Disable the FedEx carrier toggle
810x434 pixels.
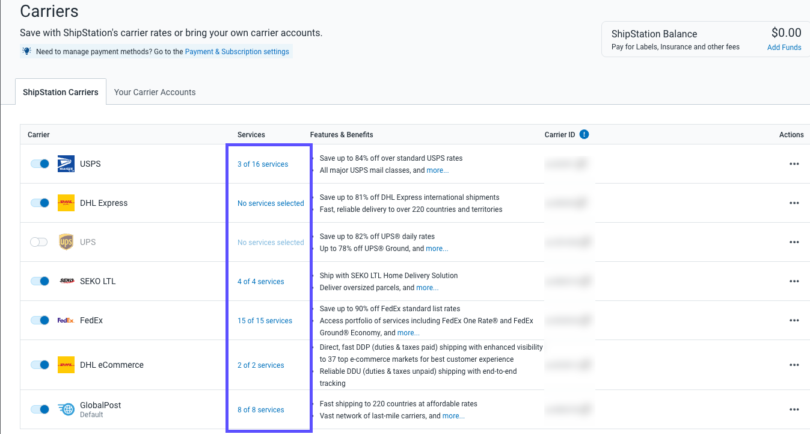click(x=40, y=320)
